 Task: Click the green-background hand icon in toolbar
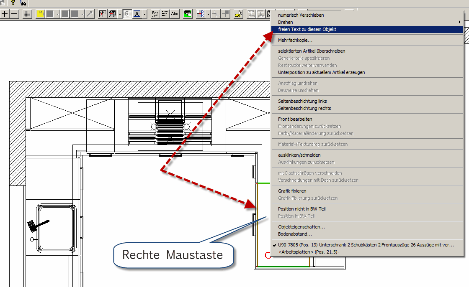pos(188,14)
